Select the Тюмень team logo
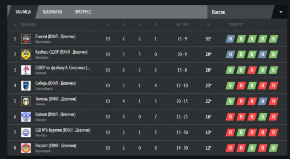The width and height of the screenshot is (290, 159). pyautogui.click(x=26, y=101)
